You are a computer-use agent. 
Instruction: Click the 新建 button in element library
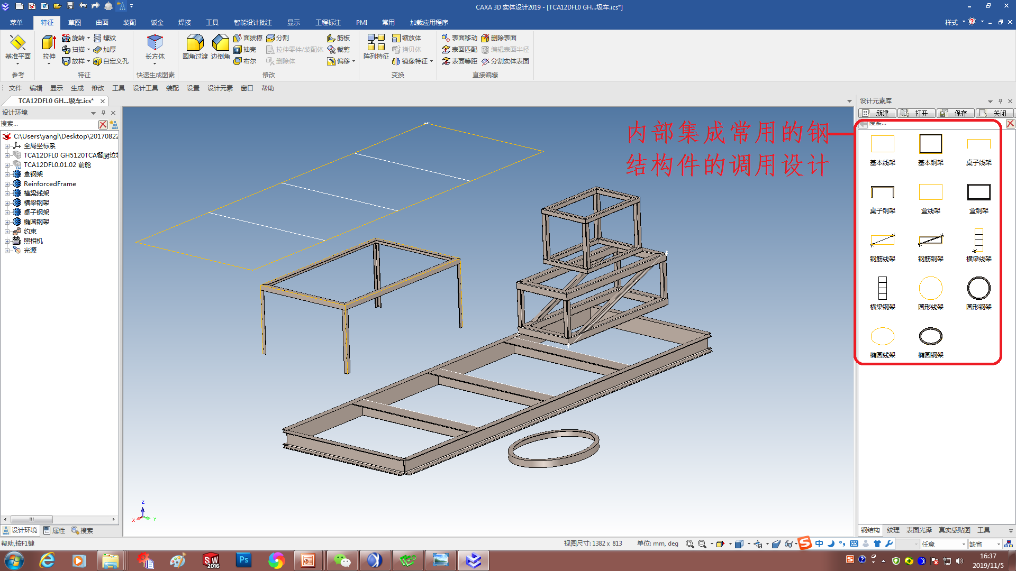[x=877, y=113]
